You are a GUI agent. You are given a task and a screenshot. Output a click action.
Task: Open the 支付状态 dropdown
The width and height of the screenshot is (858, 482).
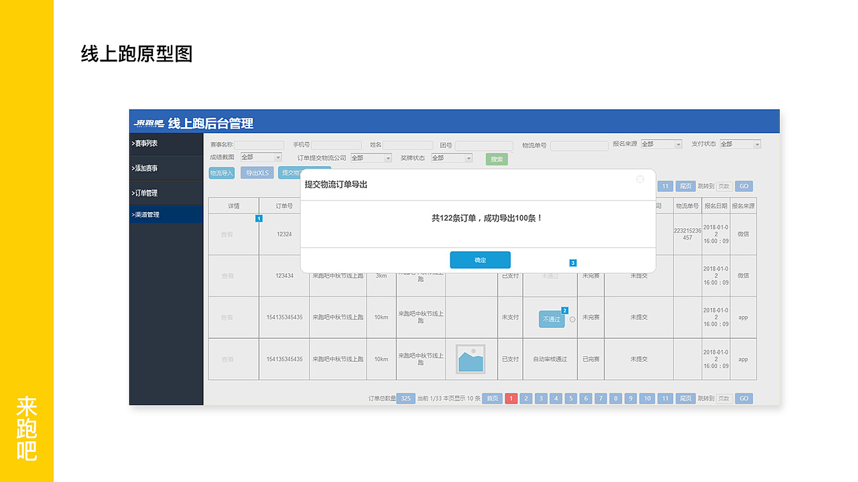pos(739,144)
